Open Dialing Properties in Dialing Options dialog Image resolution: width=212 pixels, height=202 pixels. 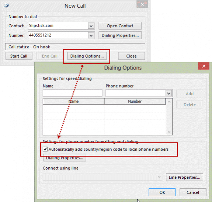(65, 158)
